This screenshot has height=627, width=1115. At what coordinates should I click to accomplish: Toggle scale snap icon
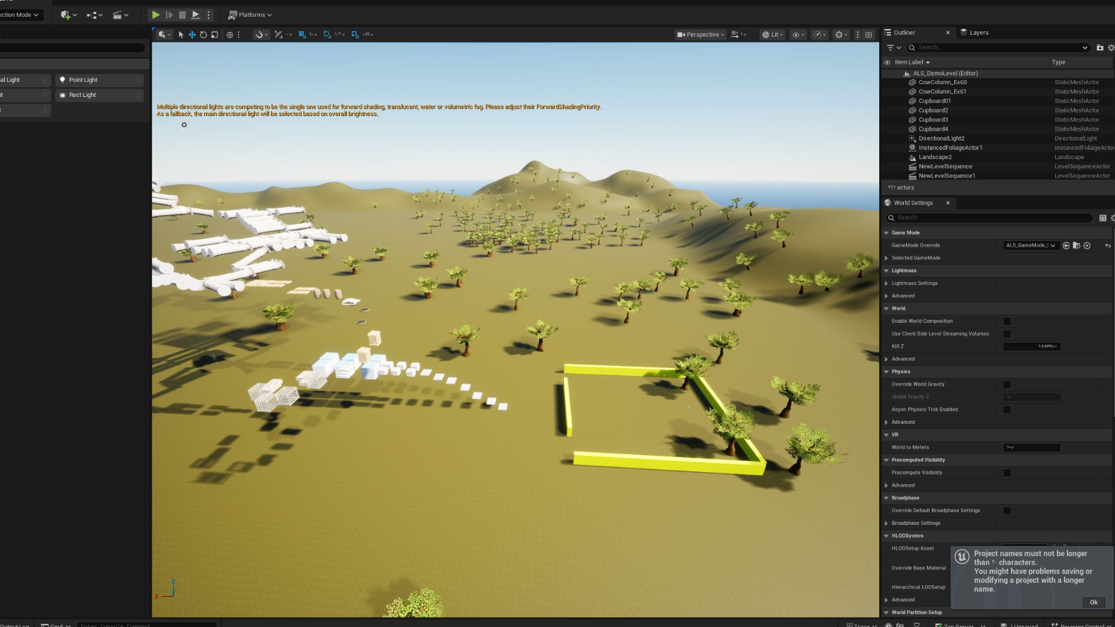pos(355,35)
